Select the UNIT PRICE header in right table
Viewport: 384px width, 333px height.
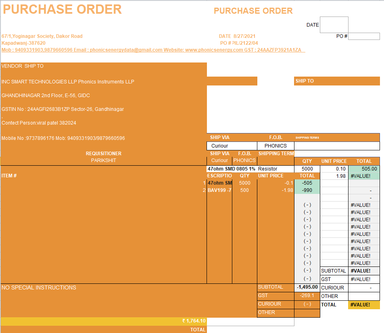click(x=334, y=161)
